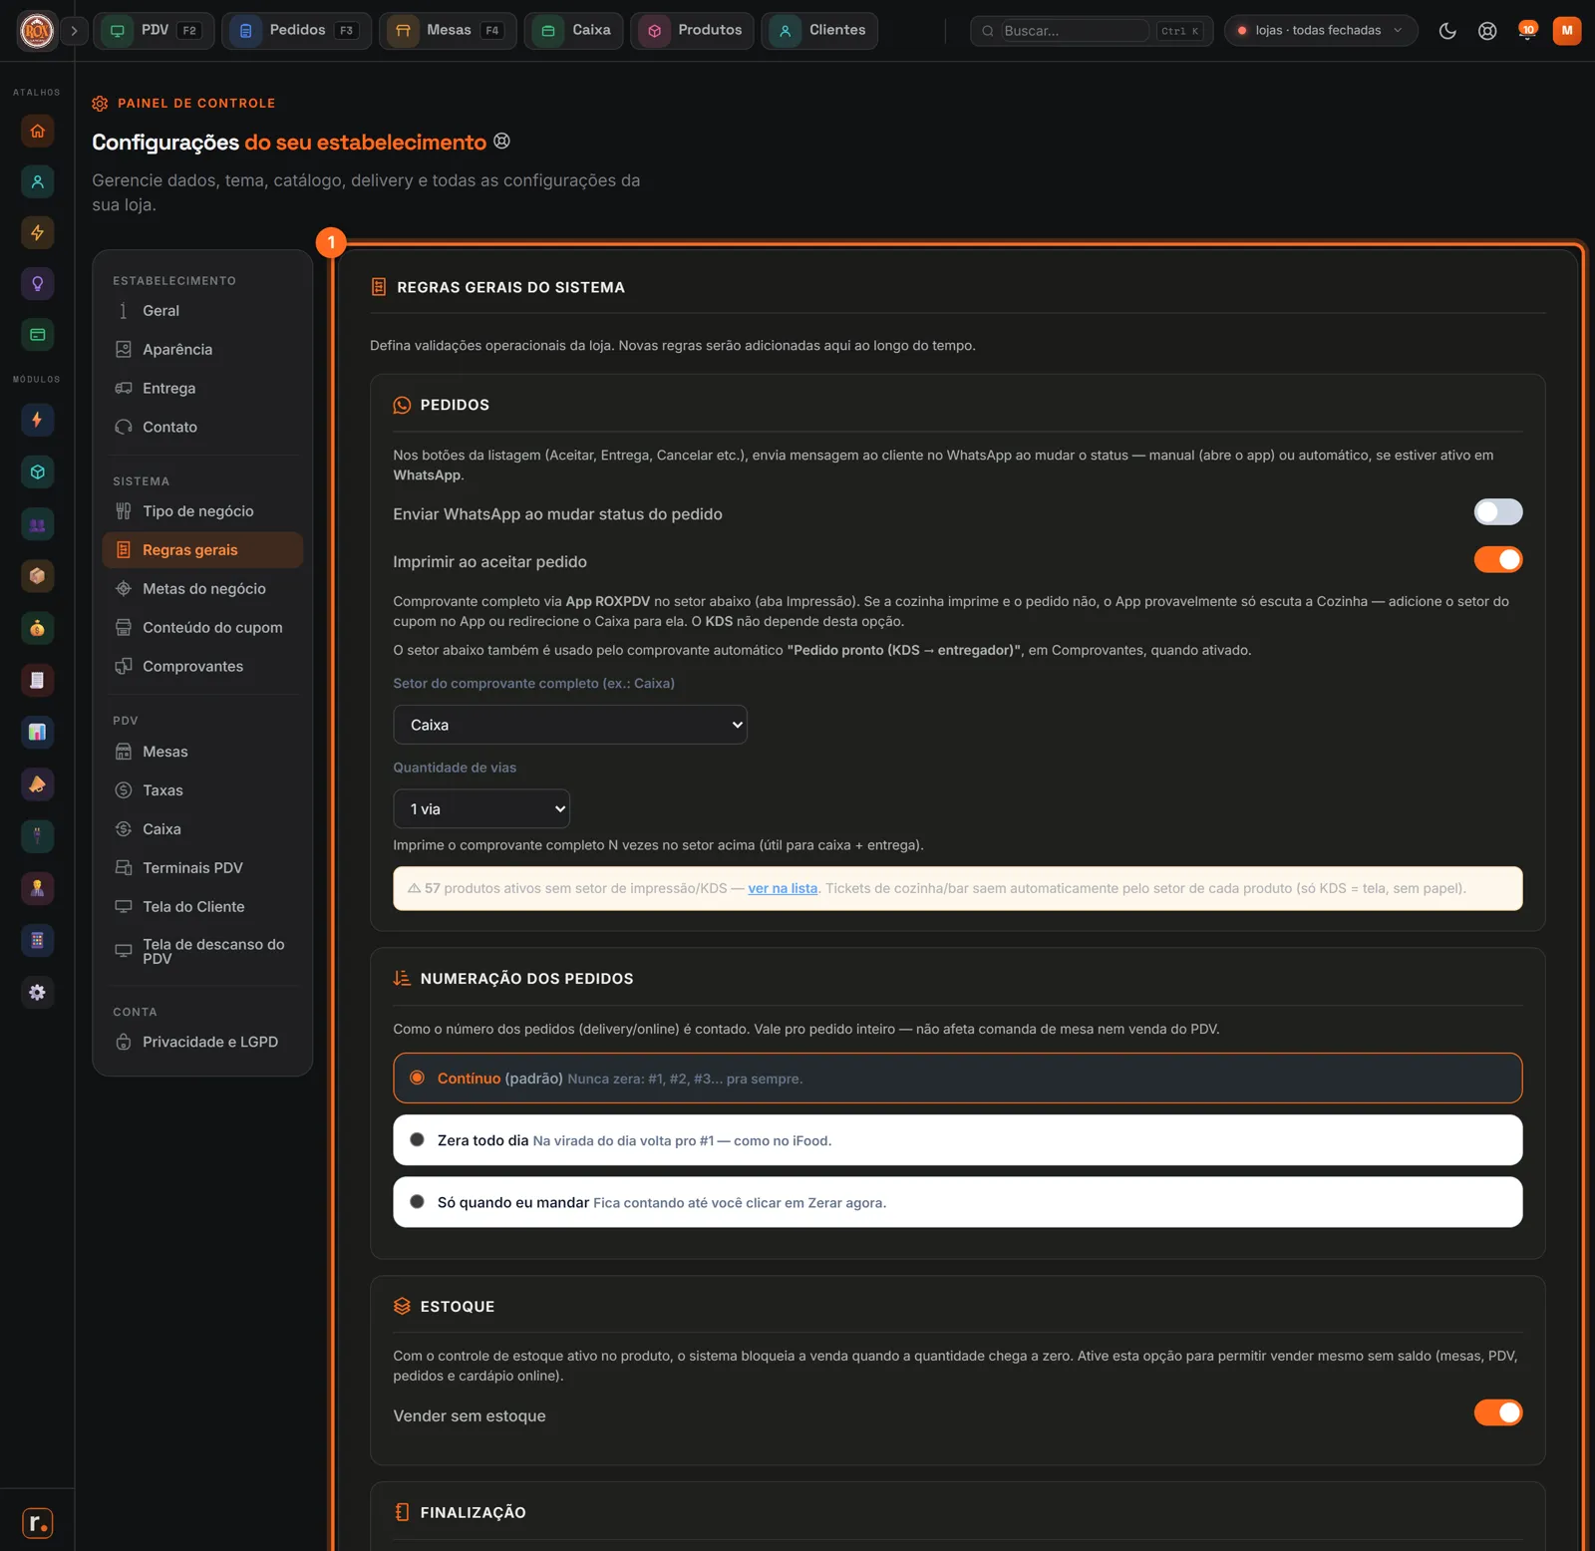Go to Aparência settings section
Screen dimensions: 1595x1551
click(202, 350)
